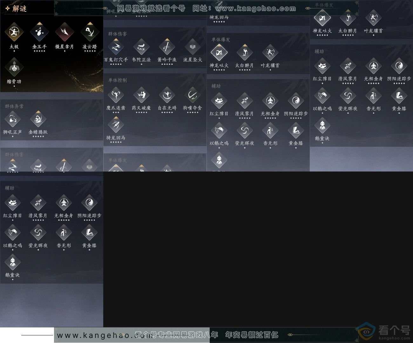Select 黄金膝 in the rightmost 辅助 panel
Screen dimensions: 413x343
[x=399, y=96]
